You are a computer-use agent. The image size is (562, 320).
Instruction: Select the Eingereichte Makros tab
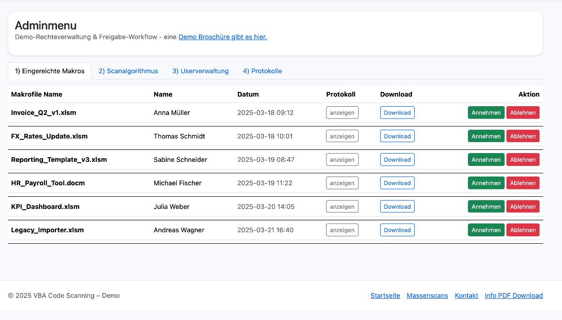point(50,71)
